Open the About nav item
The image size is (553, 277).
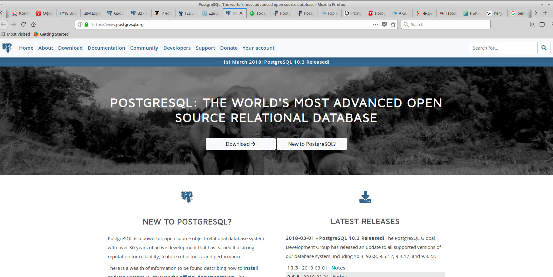(x=46, y=48)
